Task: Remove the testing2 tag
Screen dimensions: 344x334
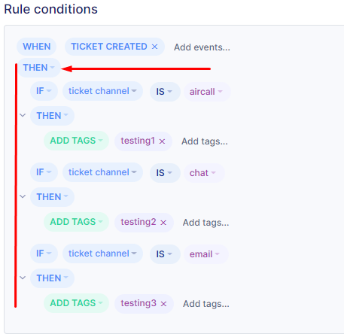Action: pyautogui.click(x=163, y=223)
